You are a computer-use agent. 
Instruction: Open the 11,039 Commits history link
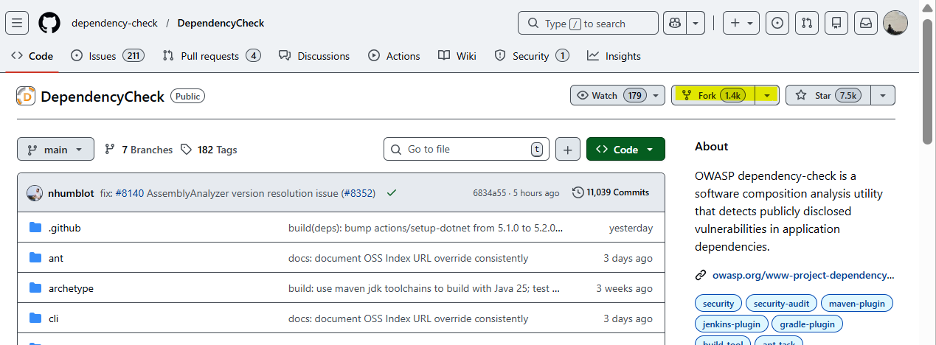611,192
